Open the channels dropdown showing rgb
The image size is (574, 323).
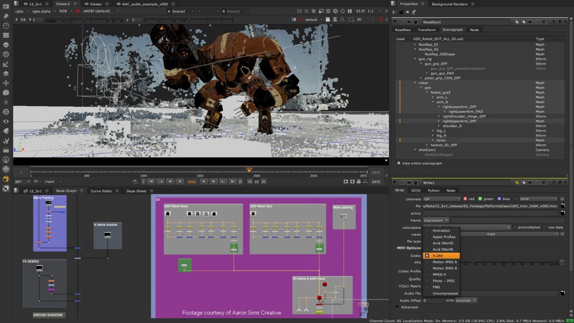(x=441, y=199)
